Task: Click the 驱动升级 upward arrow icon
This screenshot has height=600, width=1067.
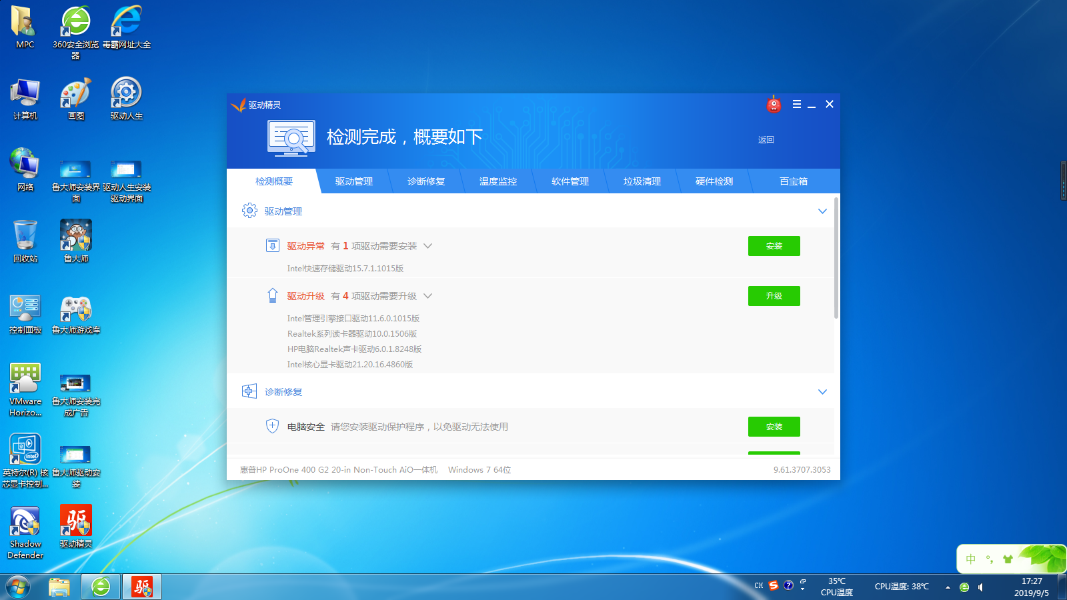Action: click(272, 295)
